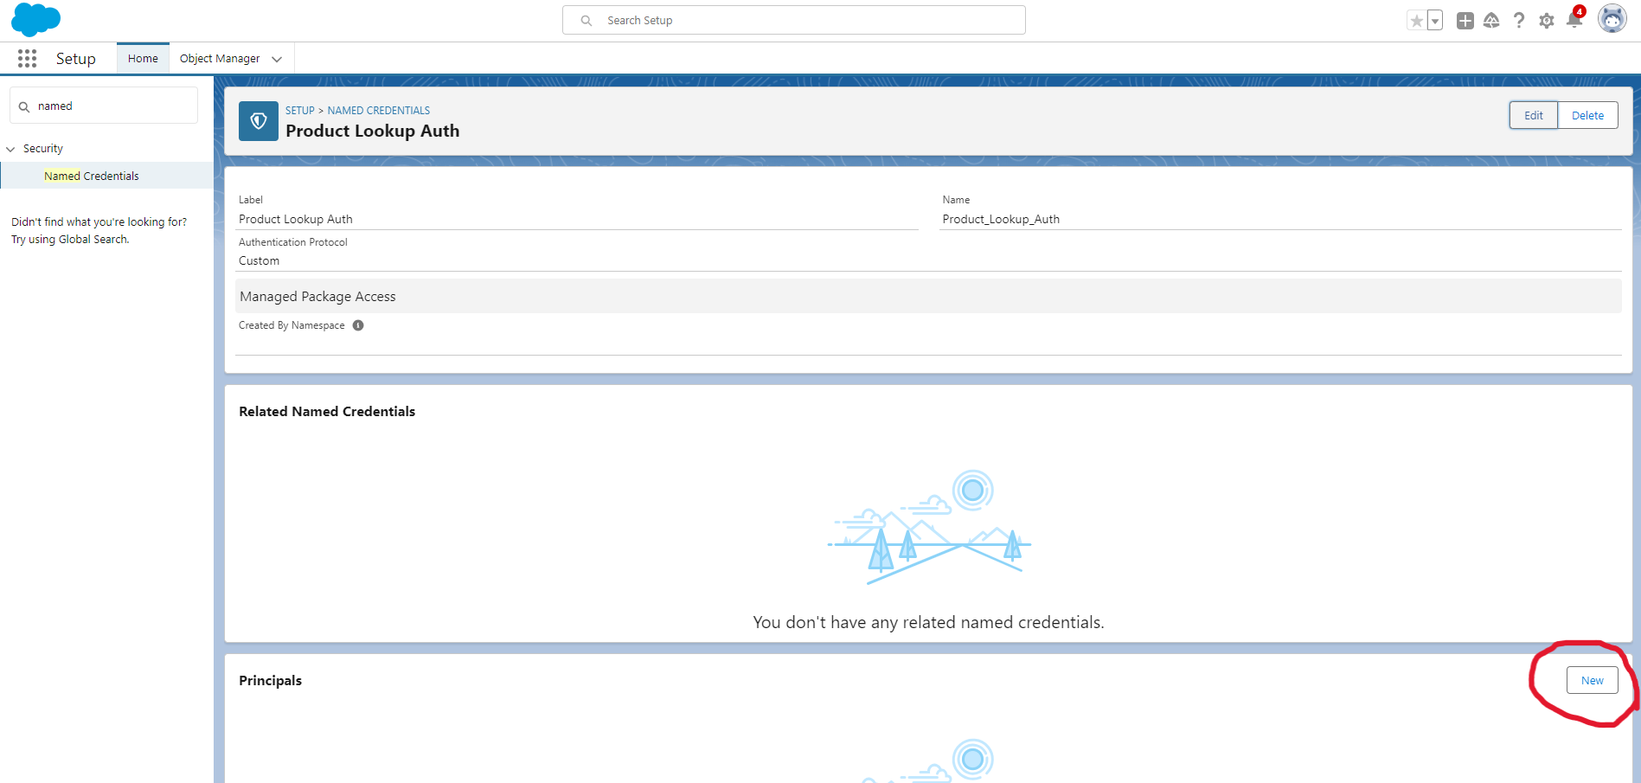The height and width of the screenshot is (783, 1641).
Task: Open your user avatar menu
Action: [1612, 18]
